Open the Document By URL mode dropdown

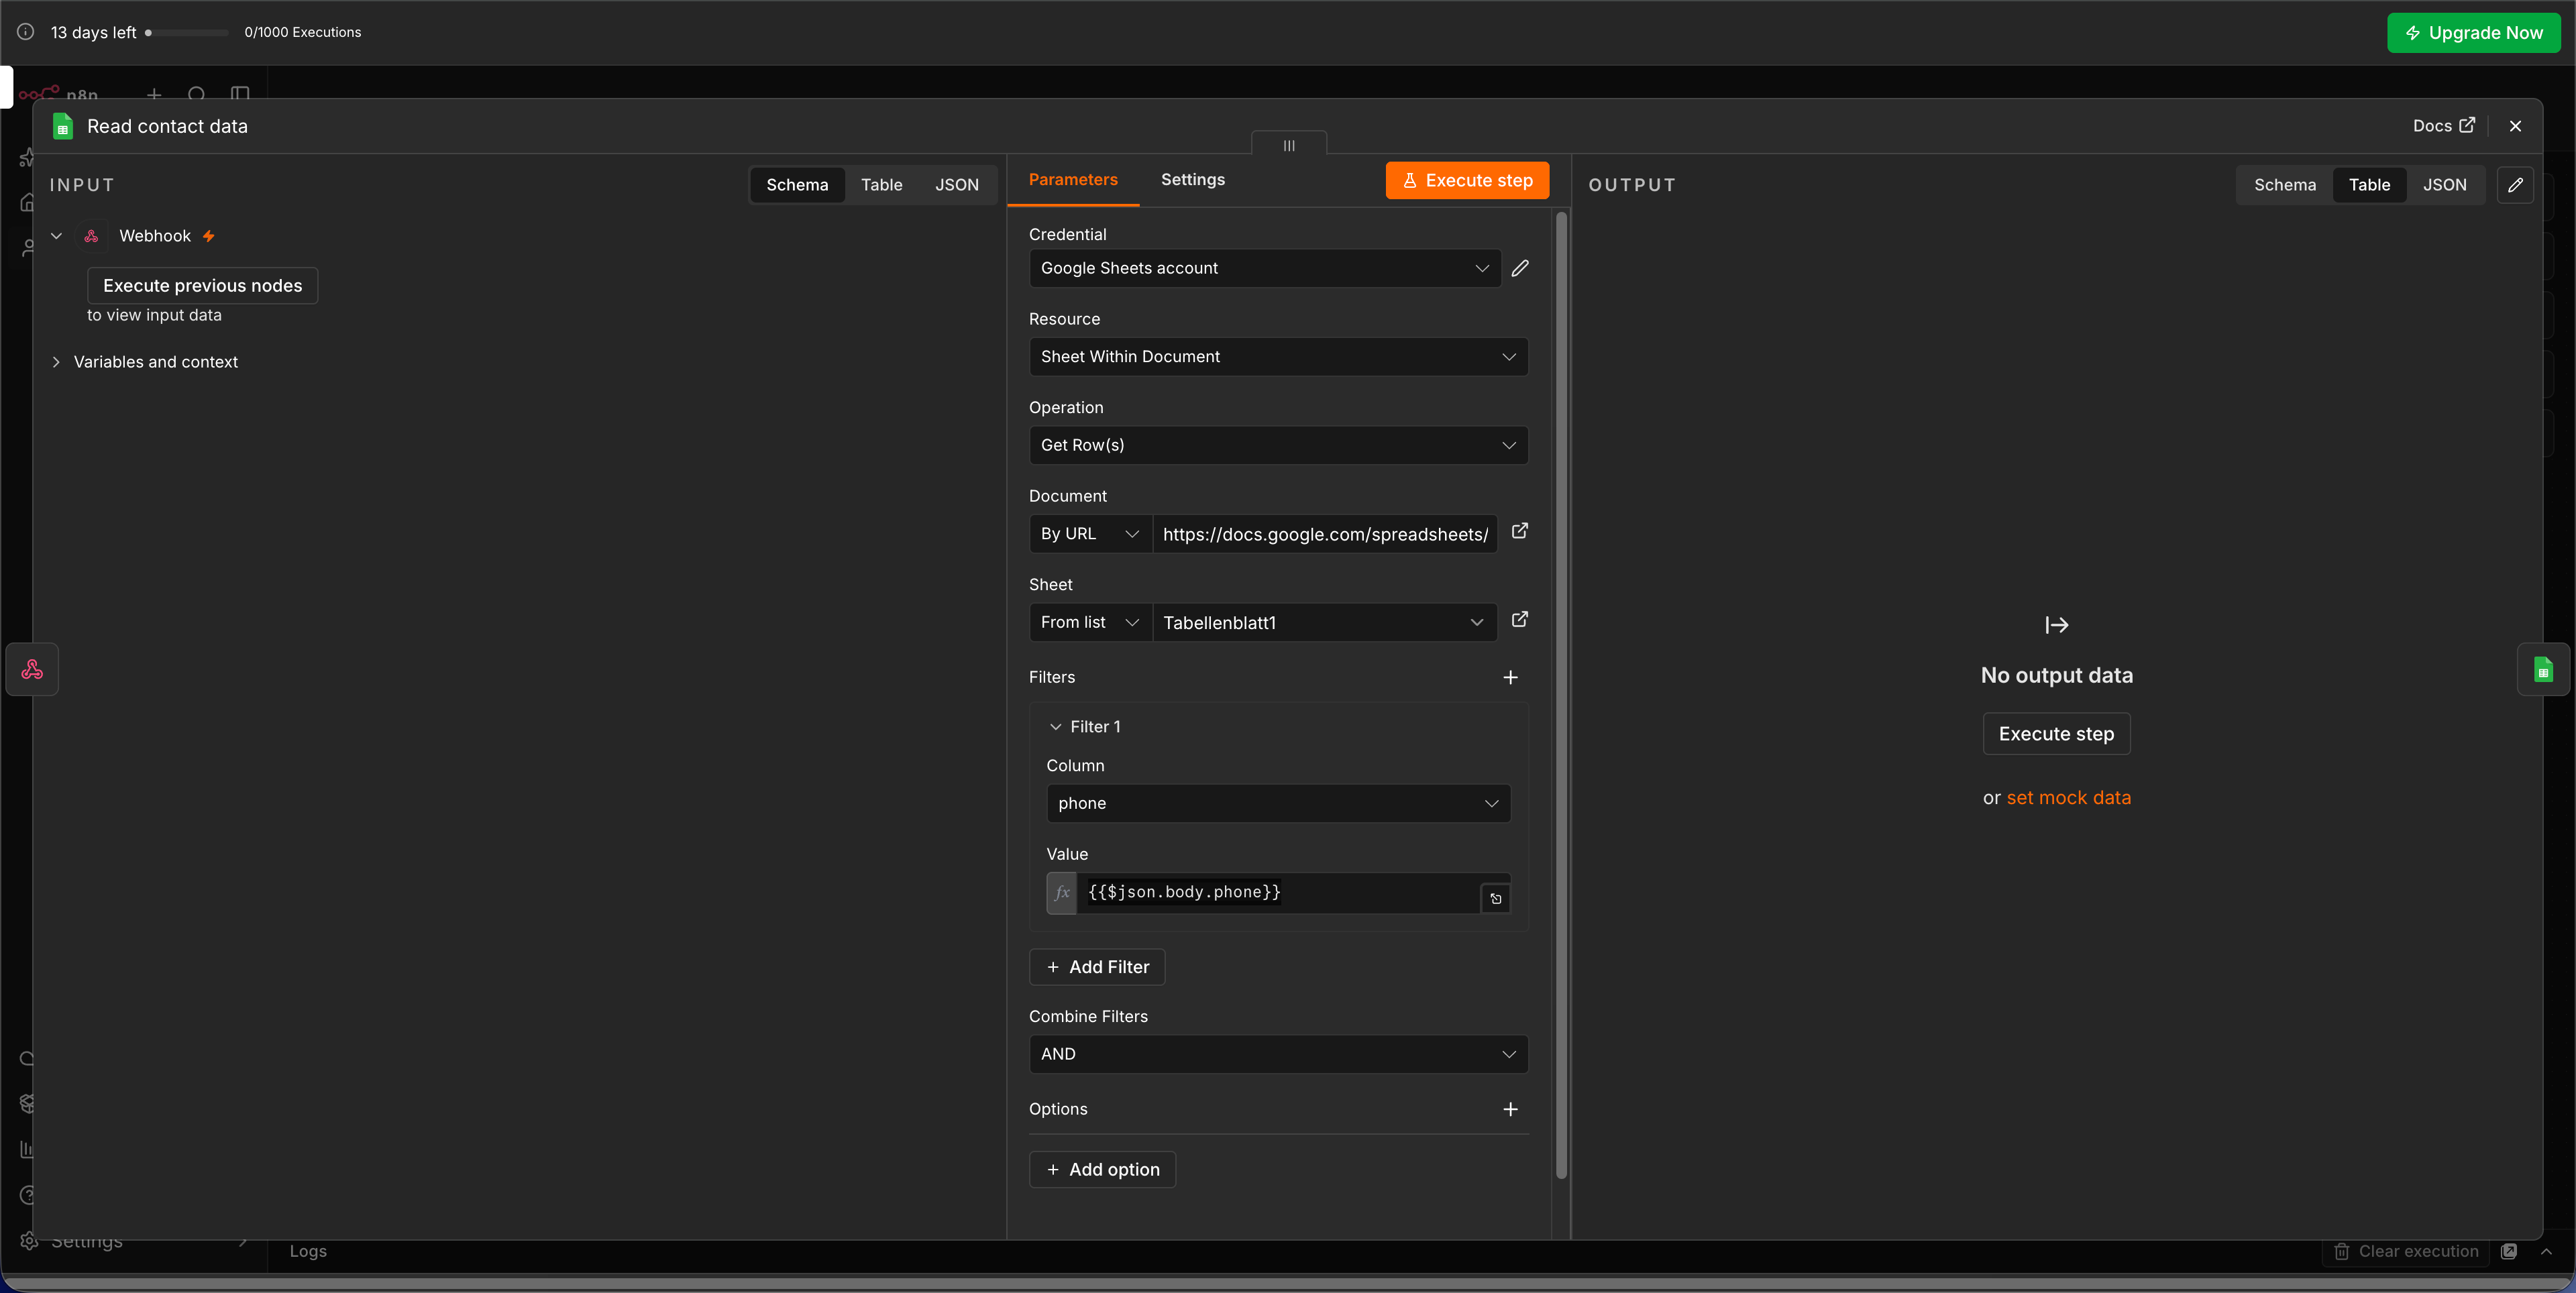(x=1090, y=534)
